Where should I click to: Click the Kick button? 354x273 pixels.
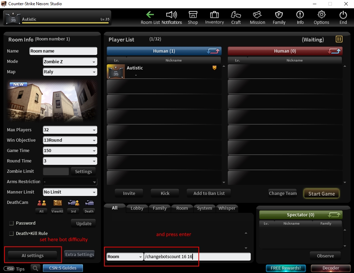pos(165,194)
